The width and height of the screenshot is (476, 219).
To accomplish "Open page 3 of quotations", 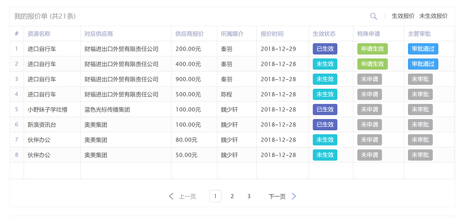I will [248, 196].
